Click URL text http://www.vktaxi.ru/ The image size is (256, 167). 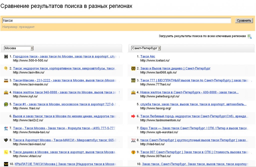pos(27,156)
